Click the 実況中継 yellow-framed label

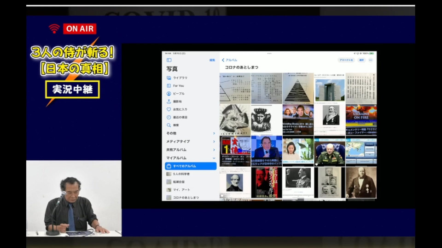pyautogui.click(x=72, y=90)
